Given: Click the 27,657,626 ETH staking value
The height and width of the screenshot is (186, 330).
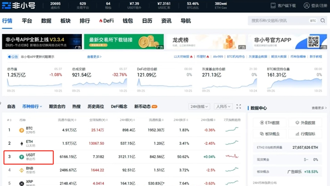Looking at the screenshot, I should coord(305,147).
